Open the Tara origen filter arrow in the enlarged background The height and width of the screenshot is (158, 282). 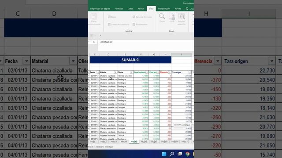[271, 61]
